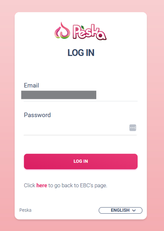Click the green leaf on the Peska wordmark

(x=83, y=28)
